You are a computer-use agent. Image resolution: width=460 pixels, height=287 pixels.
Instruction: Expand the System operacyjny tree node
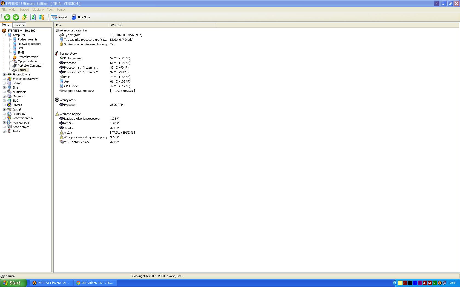[4, 79]
